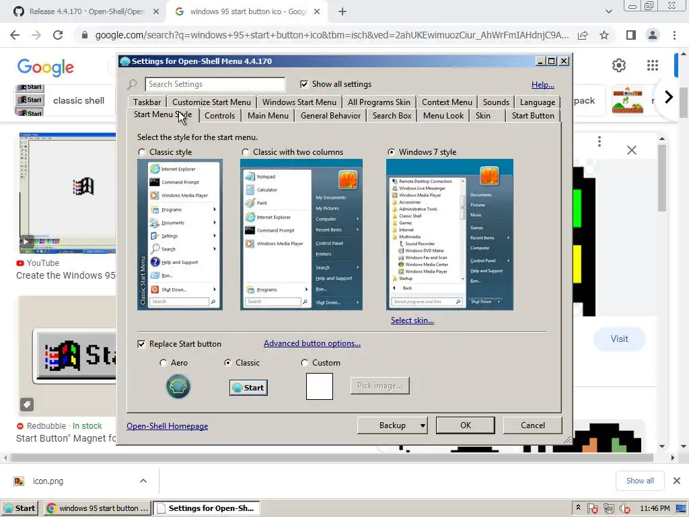Image resolution: width=689 pixels, height=517 pixels.
Task: Open the Sounds tab
Action: 496,102
